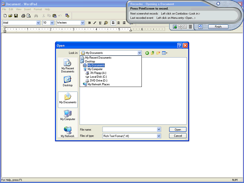Toggle Italic formatting button

point(95,23)
